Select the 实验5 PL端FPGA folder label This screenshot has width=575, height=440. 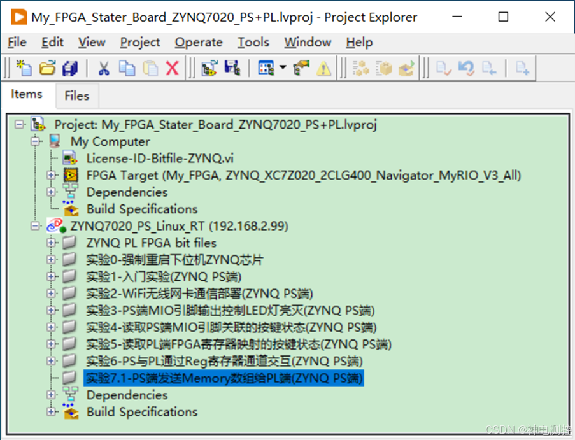(x=239, y=344)
